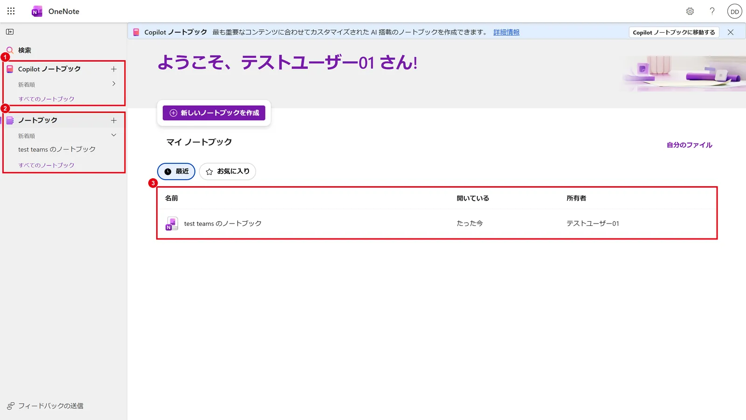Sort by 開いている column header

pyautogui.click(x=473, y=198)
